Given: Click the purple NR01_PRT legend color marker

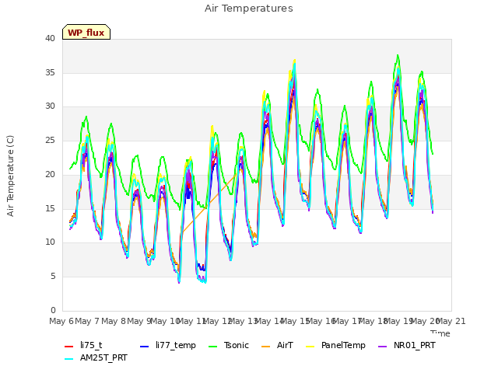Looking at the screenshot, I should point(382,347).
